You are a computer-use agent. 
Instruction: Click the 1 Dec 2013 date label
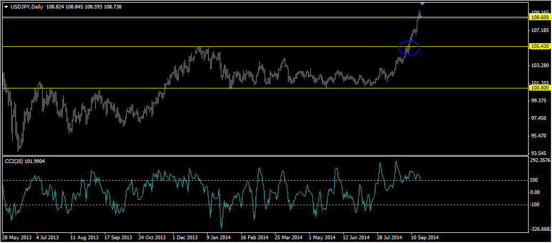[x=185, y=237]
